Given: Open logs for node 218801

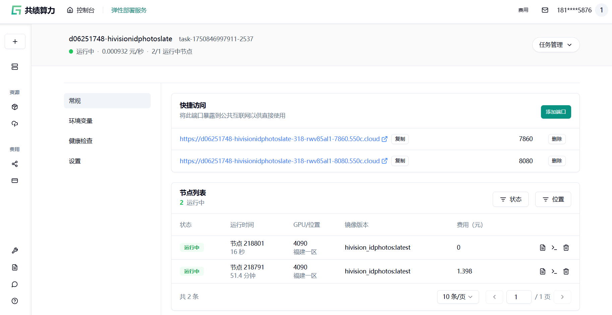Looking at the screenshot, I should (x=542, y=248).
